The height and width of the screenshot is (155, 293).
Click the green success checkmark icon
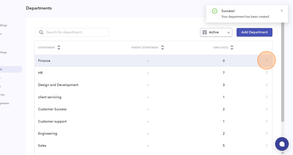coord(215,11)
